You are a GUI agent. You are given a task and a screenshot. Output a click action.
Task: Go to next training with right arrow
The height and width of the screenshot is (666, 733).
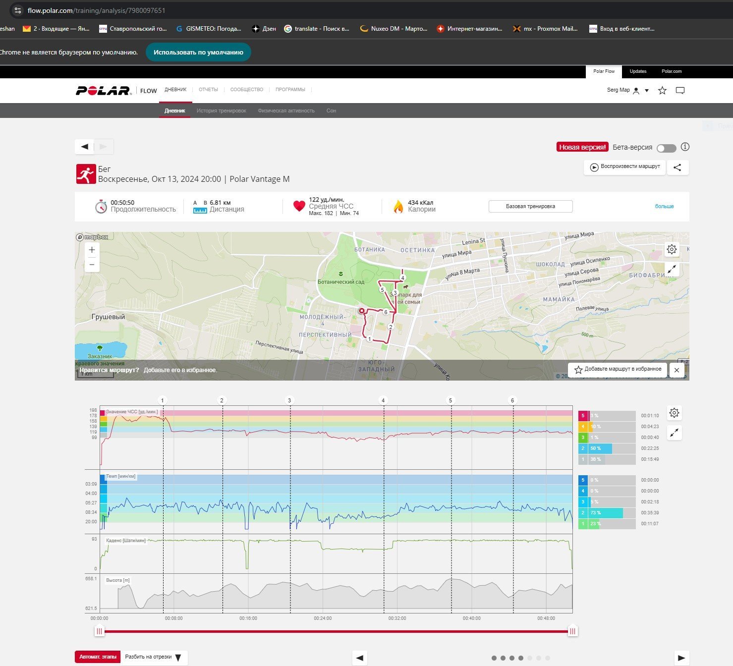[104, 147]
